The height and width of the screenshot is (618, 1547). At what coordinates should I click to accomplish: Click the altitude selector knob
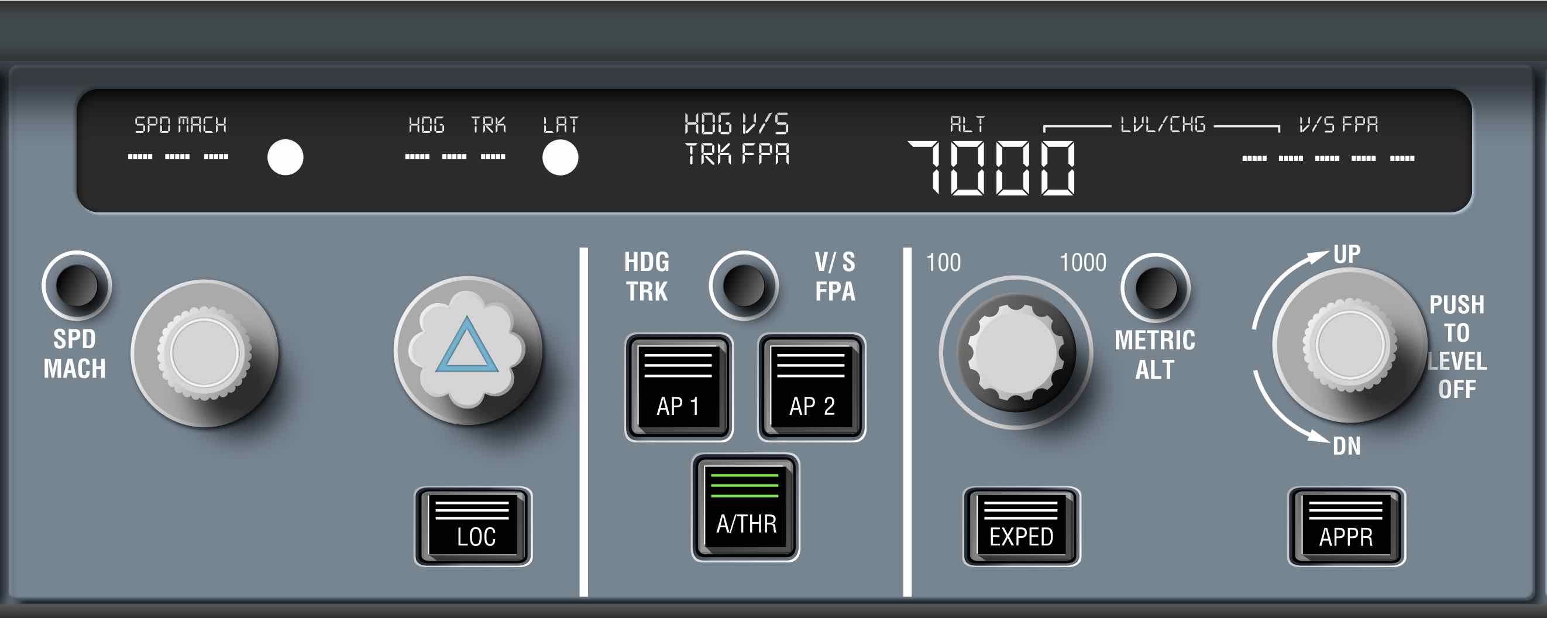pos(1016,352)
